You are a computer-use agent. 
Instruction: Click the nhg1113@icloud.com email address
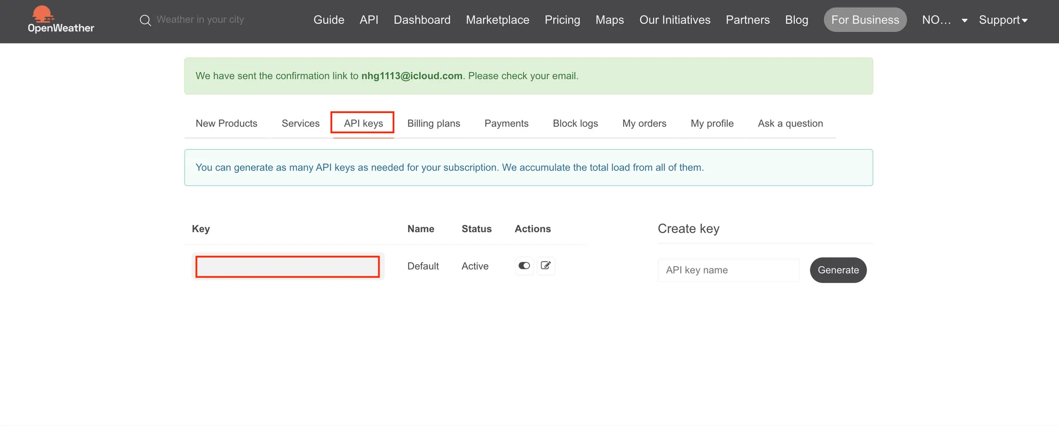tap(412, 76)
